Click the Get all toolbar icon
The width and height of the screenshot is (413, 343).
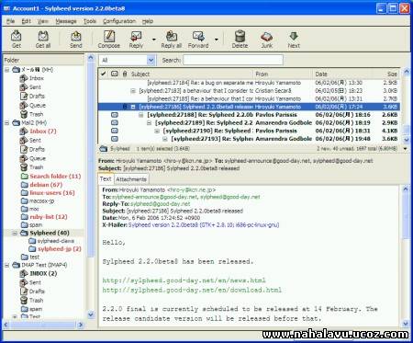point(43,40)
